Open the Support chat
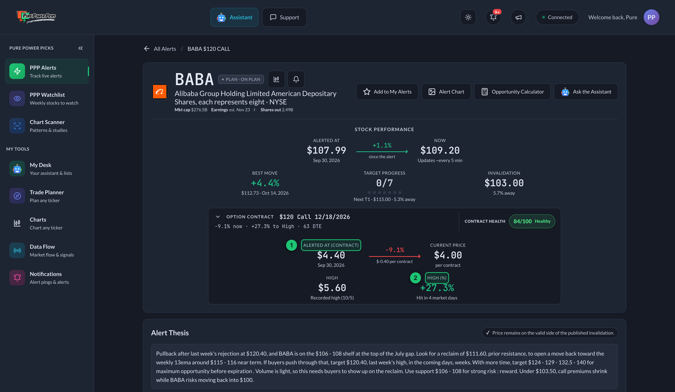Screen dimensions: 675x392 [284, 17]
